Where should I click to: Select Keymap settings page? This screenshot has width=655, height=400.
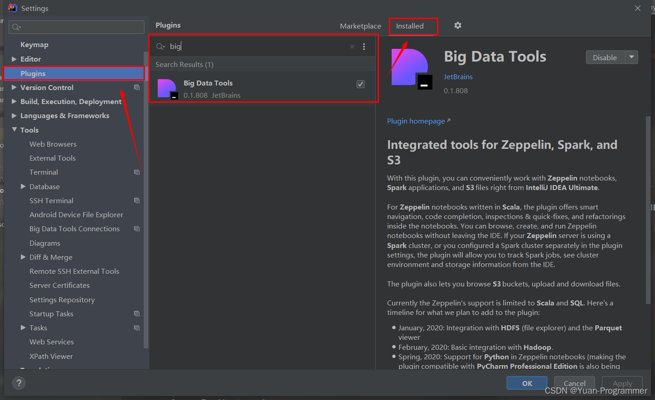pyautogui.click(x=34, y=45)
